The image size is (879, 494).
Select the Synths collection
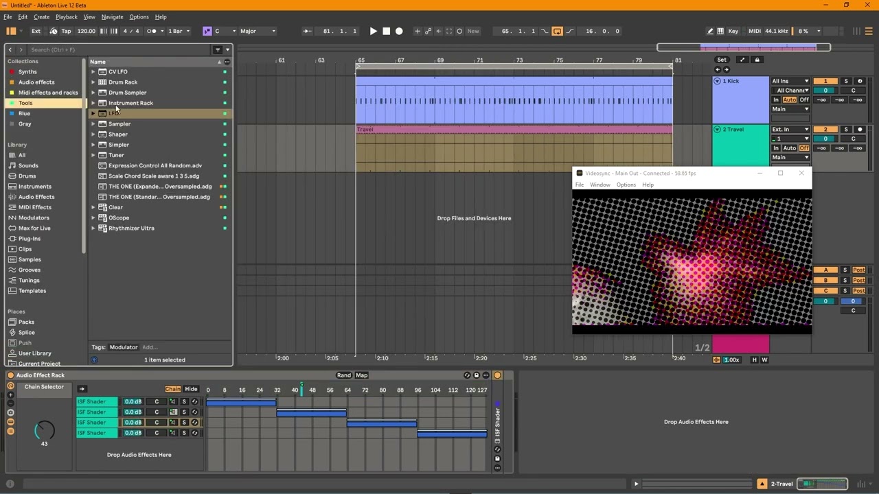click(27, 71)
